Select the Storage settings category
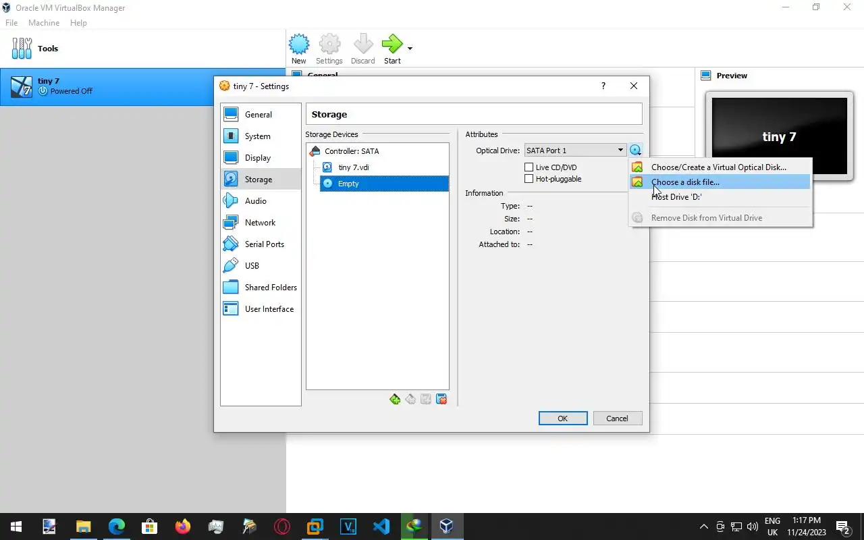Image resolution: width=864 pixels, height=540 pixels. pos(260,180)
